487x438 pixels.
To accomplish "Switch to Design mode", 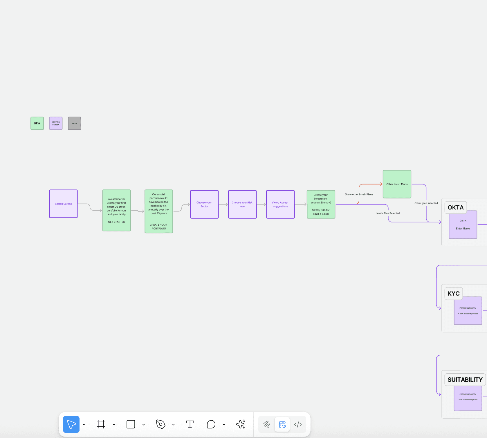I will 282,424.
